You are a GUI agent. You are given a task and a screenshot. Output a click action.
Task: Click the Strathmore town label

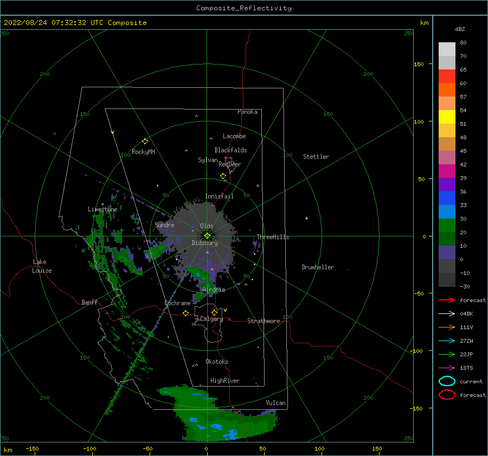[264, 321]
